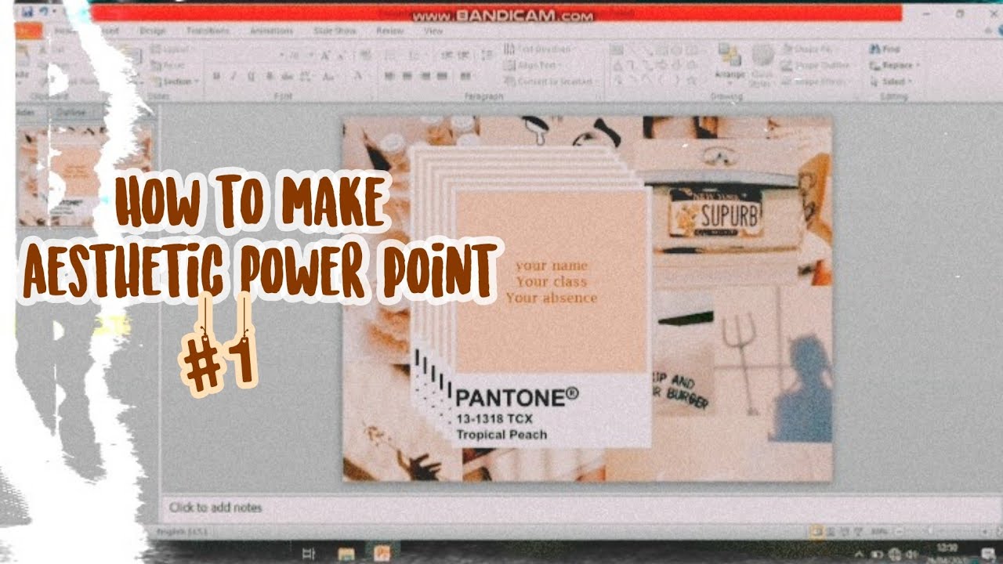Switch to the Design ribbon tab
Screen dimensions: 1003x564
pyautogui.click(x=152, y=31)
